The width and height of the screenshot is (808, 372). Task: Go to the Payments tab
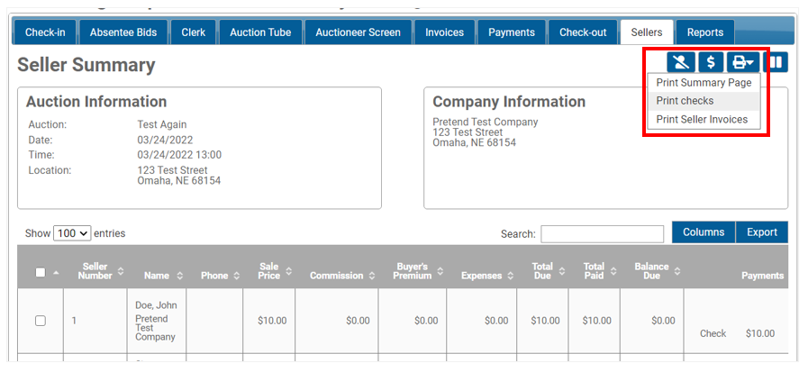(512, 32)
